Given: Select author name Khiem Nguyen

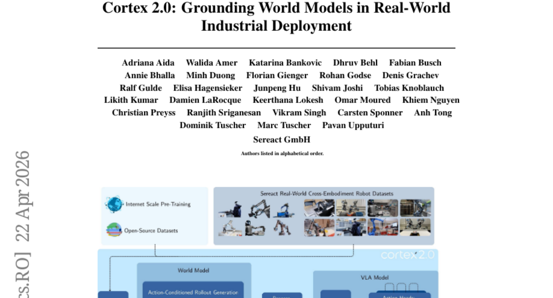Looking at the screenshot, I should (430, 100).
